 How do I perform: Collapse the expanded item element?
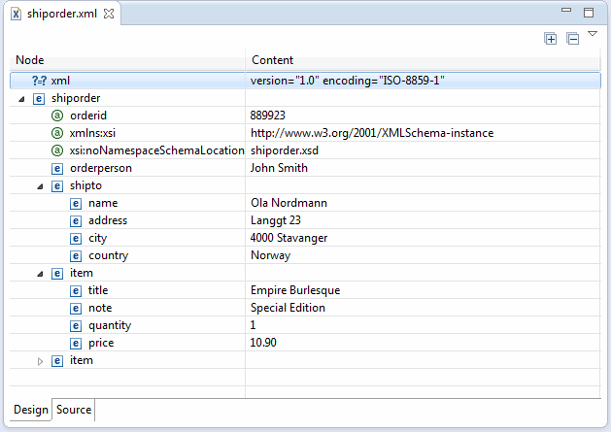pyautogui.click(x=40, y=274)
